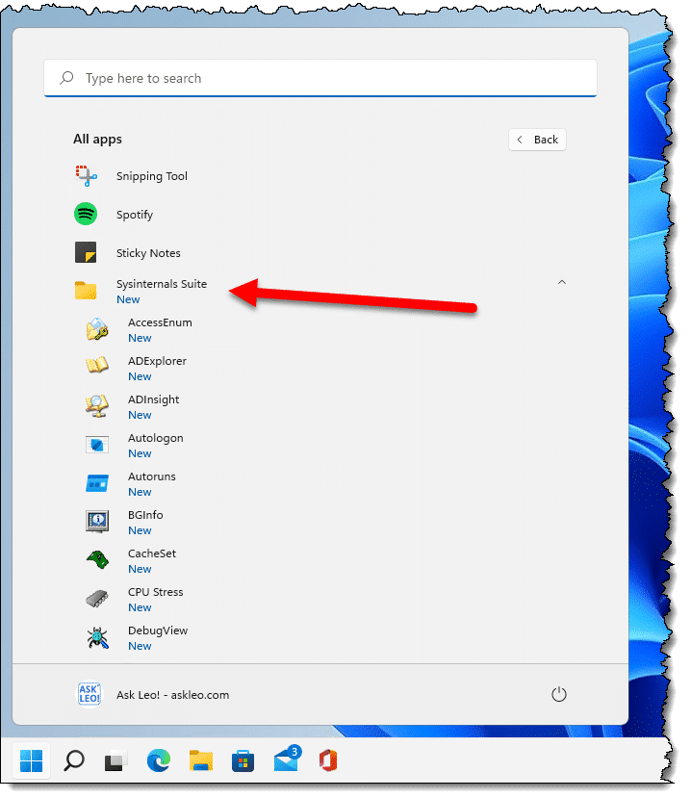The width and height of the screenshot is (691, 798).
Task: Open Mail app with 3 notifications
Action: click(288, 759)
